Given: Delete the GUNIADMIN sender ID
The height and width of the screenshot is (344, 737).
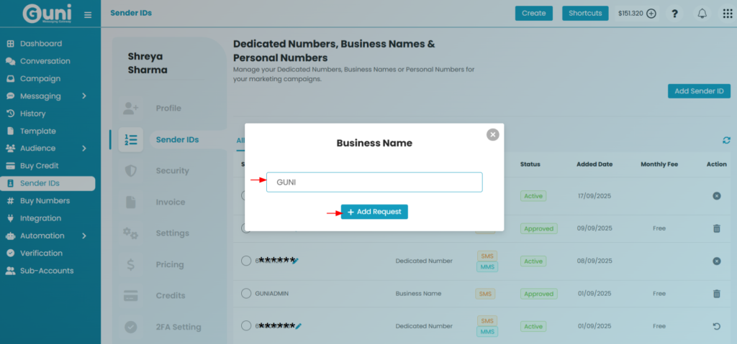Looking at the screenshot, I should click(716, 294).
